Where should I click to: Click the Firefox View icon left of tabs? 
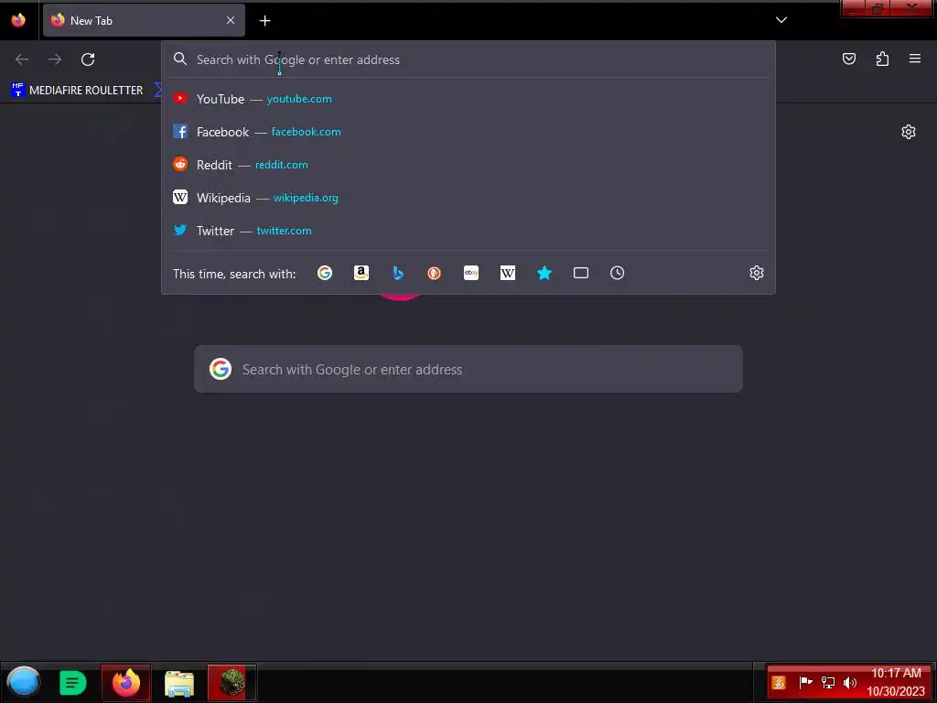coord(18,20)
